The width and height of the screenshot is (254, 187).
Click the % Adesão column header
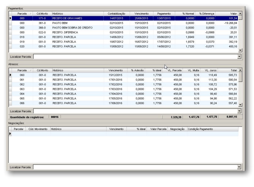pyautogui.click(x=136, y=70)
